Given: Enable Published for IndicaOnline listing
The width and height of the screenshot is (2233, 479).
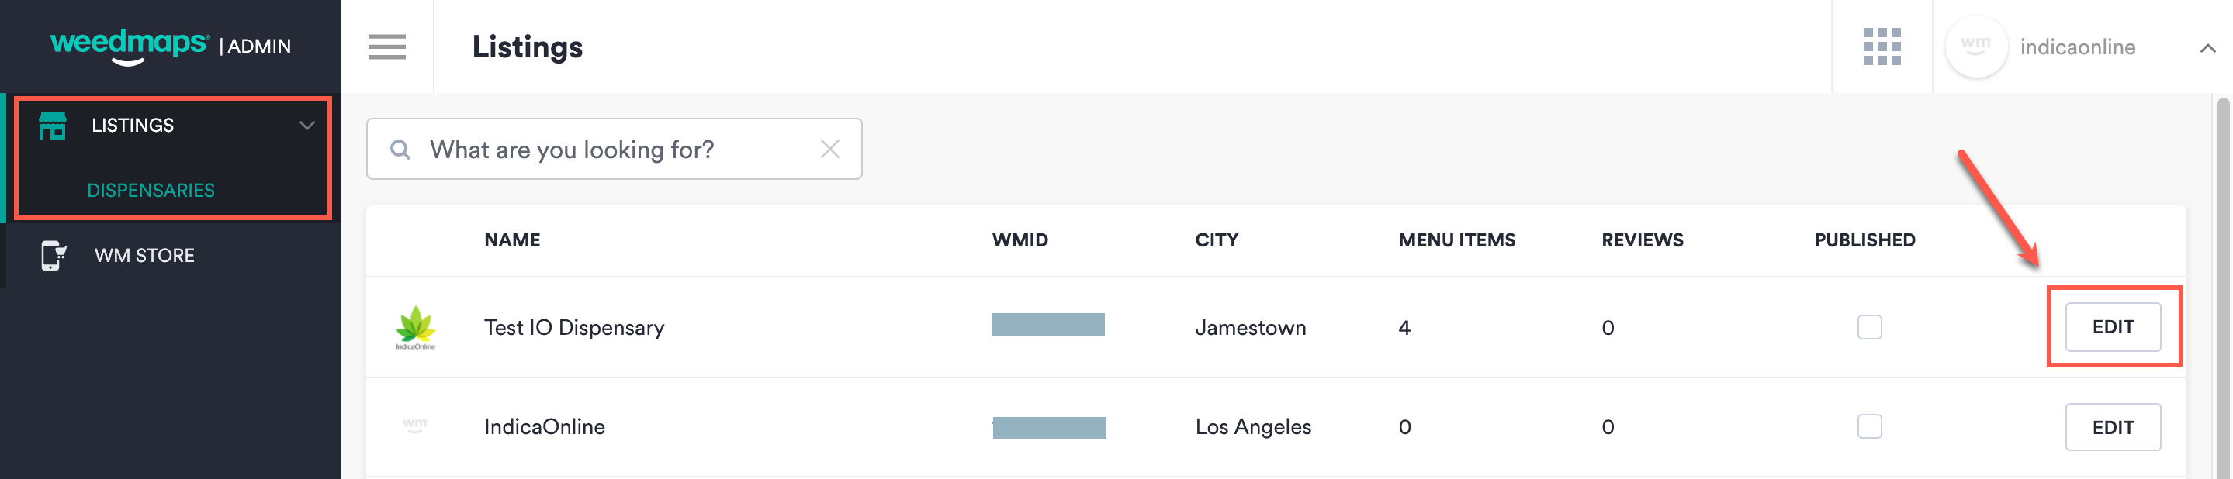Looking at the screenshot, I should coord(1870,426).
